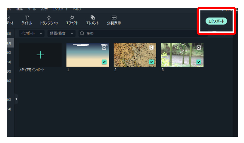Click the film strip icon on clip 2
Viewport: 244px width, 143px height.
coord(151,47)
